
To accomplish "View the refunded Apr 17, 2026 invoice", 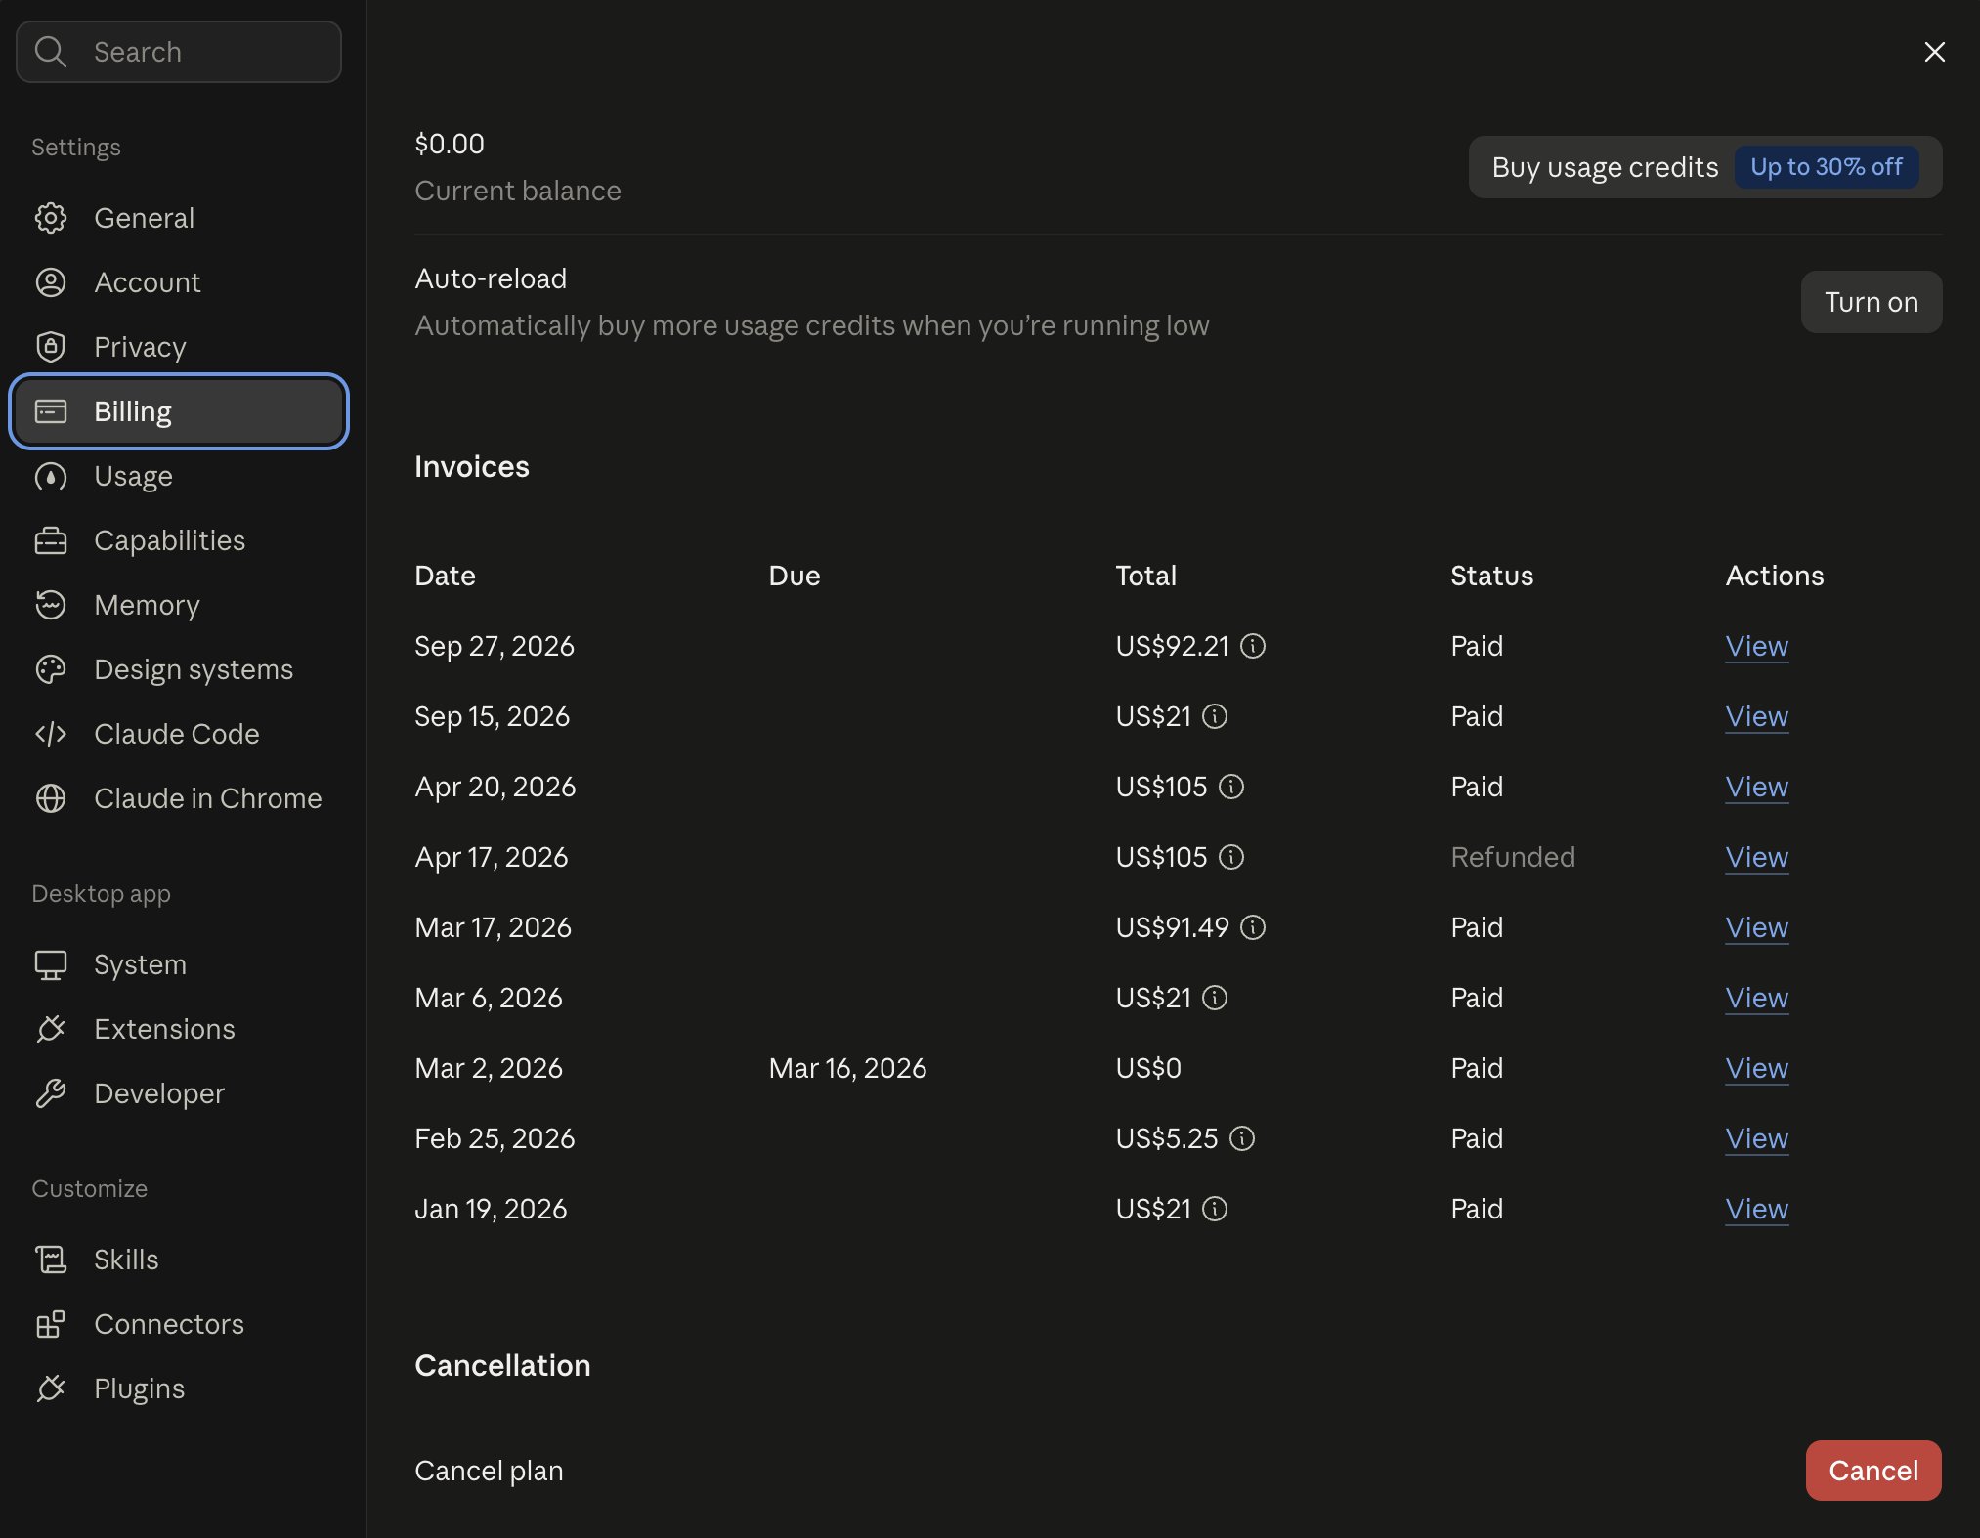I will coord(1757,857).
